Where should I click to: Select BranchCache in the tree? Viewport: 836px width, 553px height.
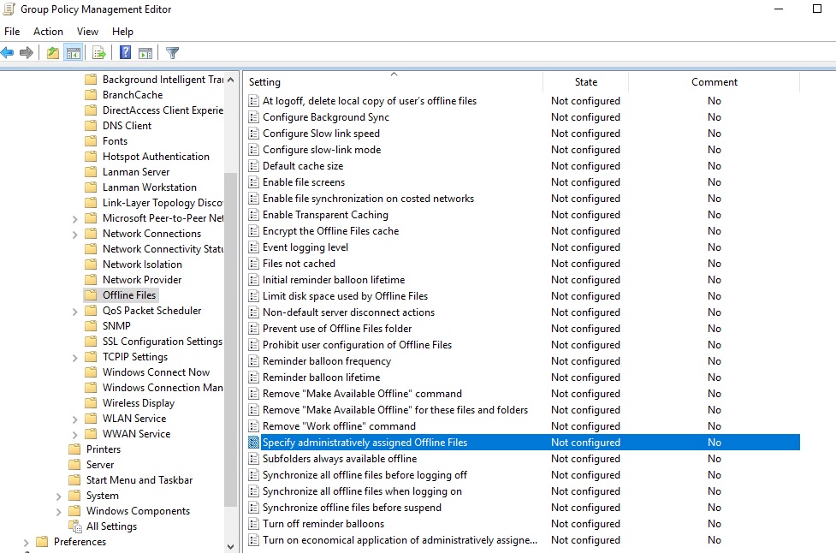coord(133,94)
